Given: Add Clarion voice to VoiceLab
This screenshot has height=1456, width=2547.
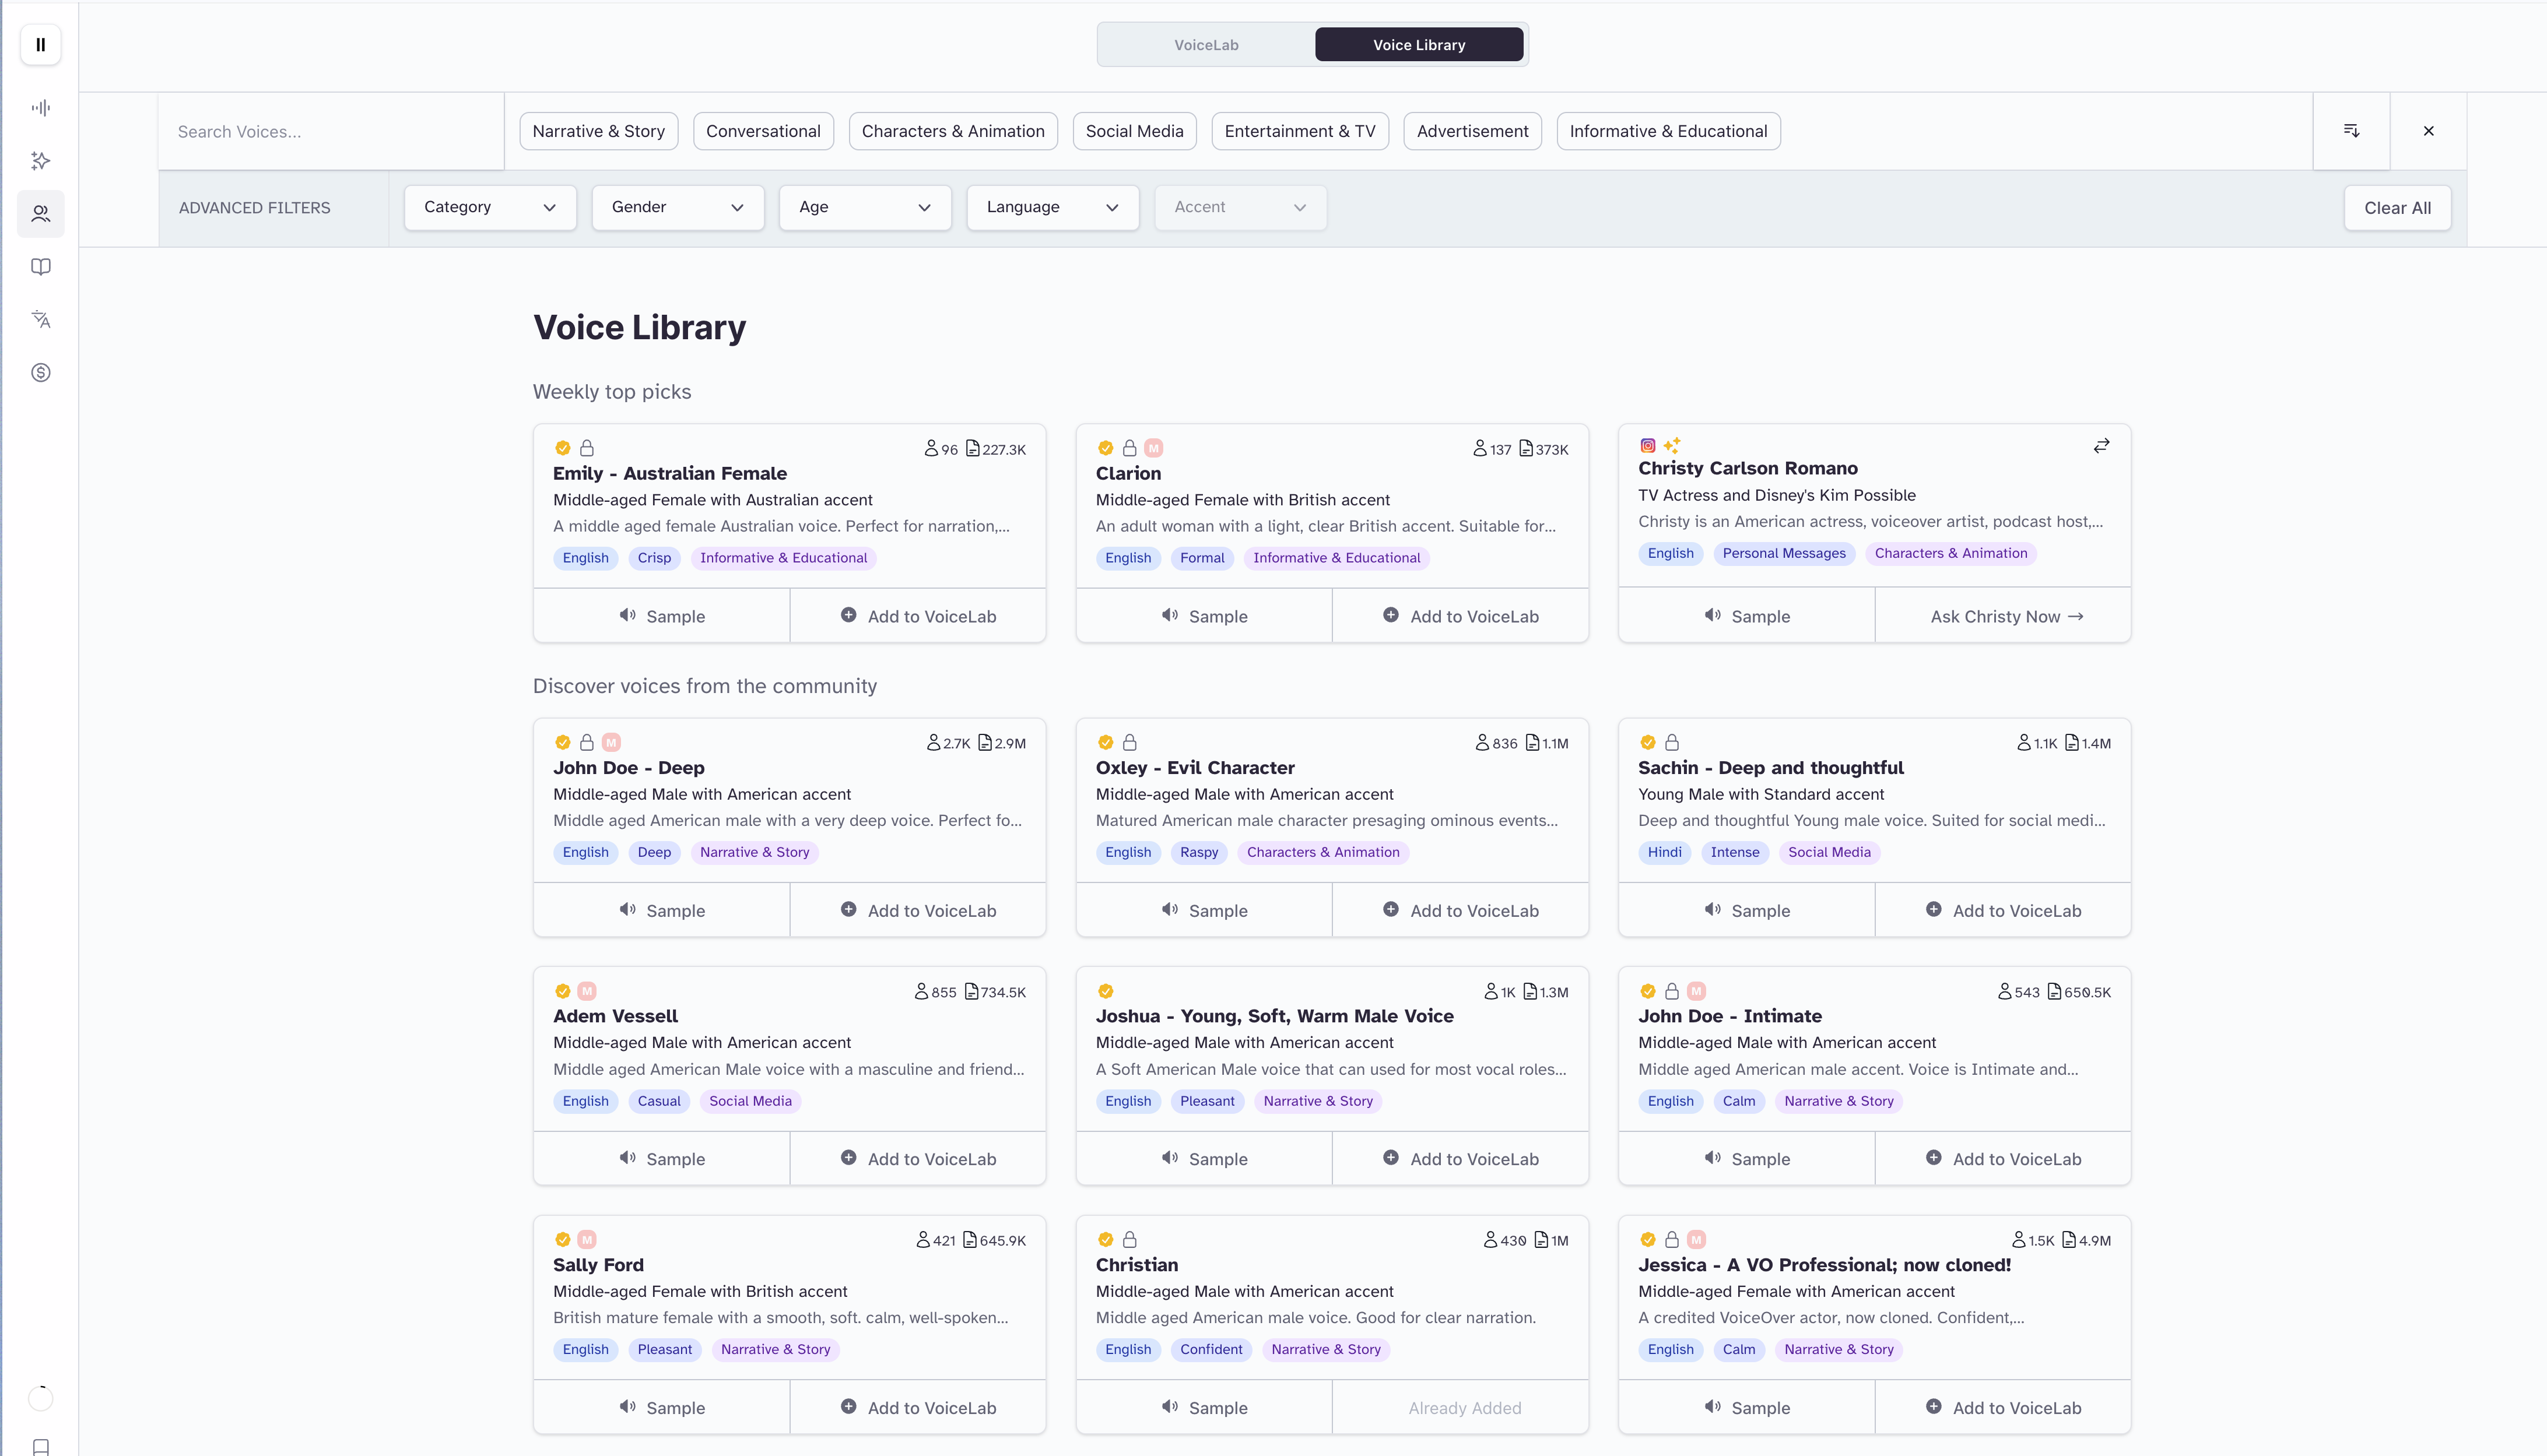Looking at the screenshot, I should (1461, 616).
